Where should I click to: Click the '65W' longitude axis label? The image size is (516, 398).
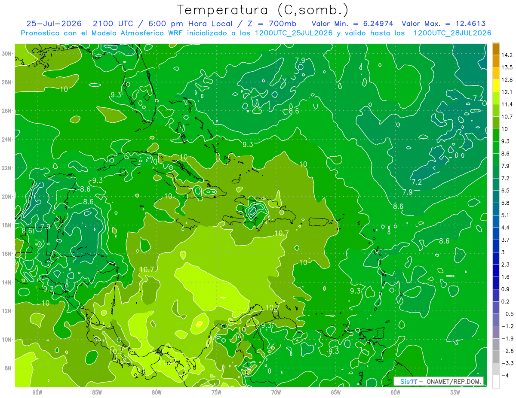[x=336, y=392]
